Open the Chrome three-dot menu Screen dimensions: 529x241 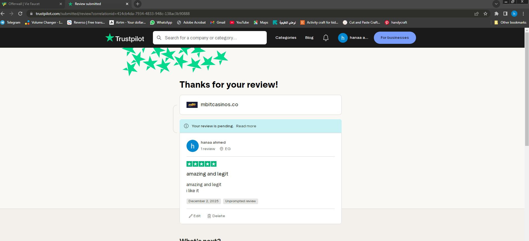tap(523, 14)
